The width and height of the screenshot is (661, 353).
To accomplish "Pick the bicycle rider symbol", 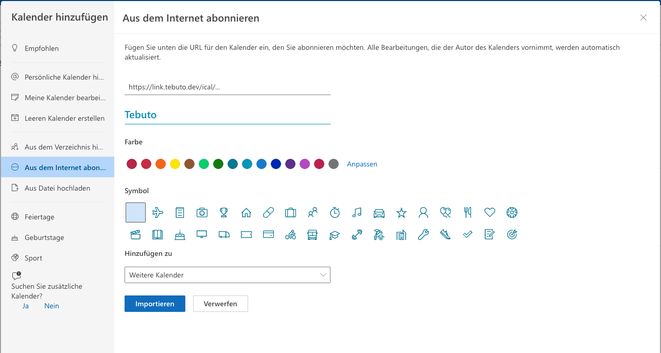I will [x=290, y=235].
